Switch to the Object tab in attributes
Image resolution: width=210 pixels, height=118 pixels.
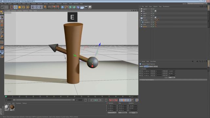click(151, 67)
